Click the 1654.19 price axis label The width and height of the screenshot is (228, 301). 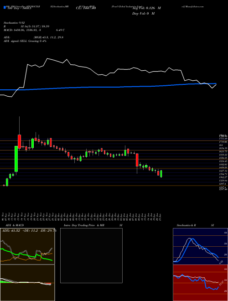(x=223, y=148)
